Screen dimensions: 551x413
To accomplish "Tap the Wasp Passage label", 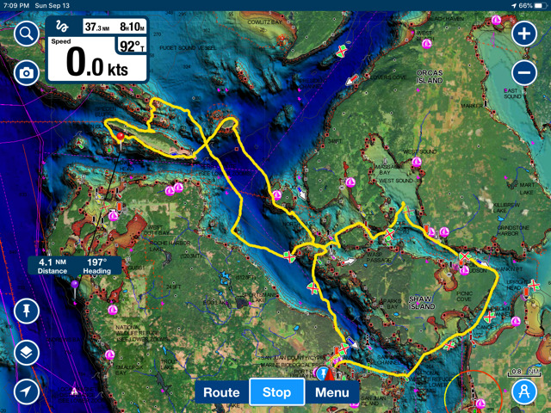I will coord(379,257).
